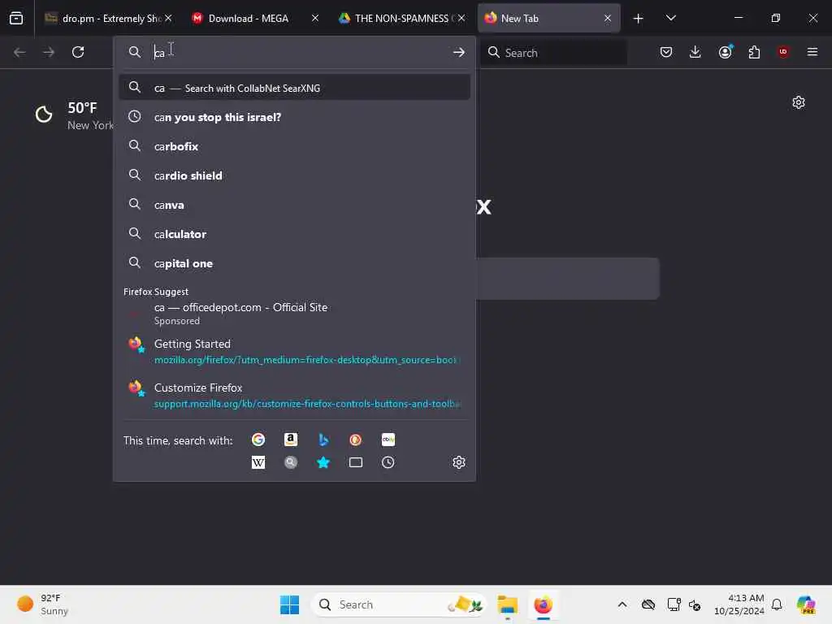Image resolution: width=832 pixels, height=624 pixels.
Task: Search this time with Wikipedia
Action: tap(258, 462)
